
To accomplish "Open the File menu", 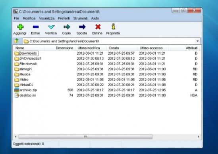I will [x=16, y=18].
